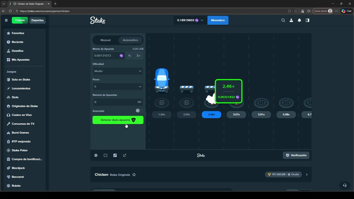Screen dimensions: 354x199
Task: Add Chicken to favorites star
Action: (x=134, y=175)
